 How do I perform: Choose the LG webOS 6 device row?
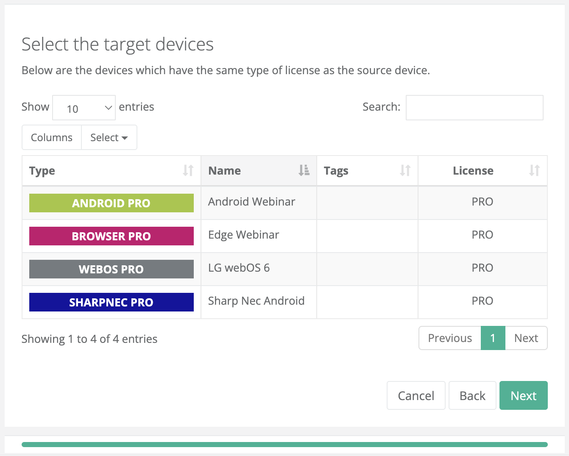[x=239, y=268]
